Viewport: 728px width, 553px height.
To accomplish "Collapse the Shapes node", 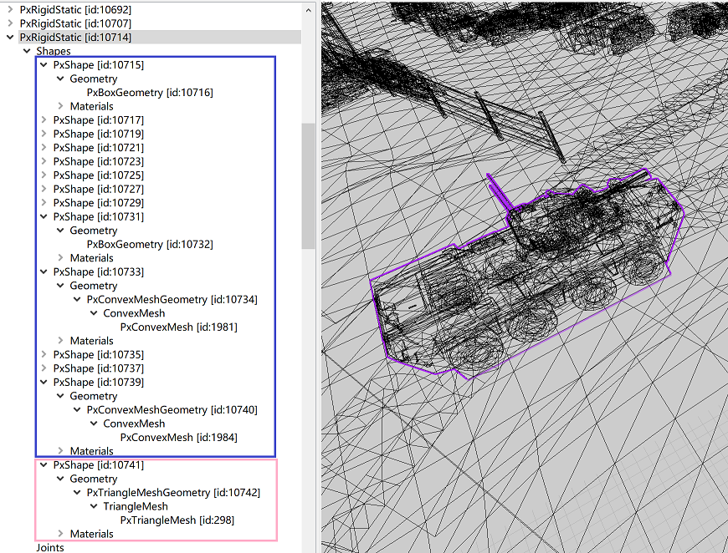I will (27, 51).
